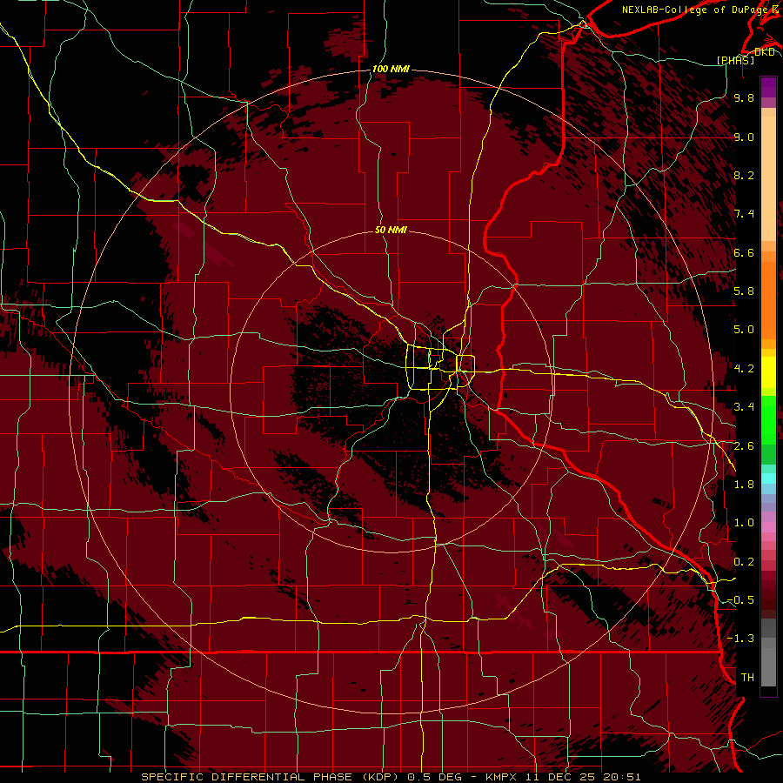Click the 1.0 value on the color scale
The image size is (783, 783).
(744, 523)
